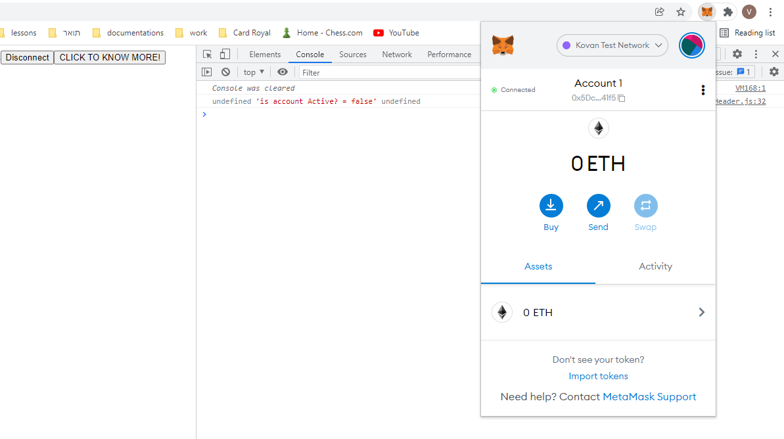Open the top context dropdown
The height and width of the screenshot is (439, 784).
click(x=254, y=72)
